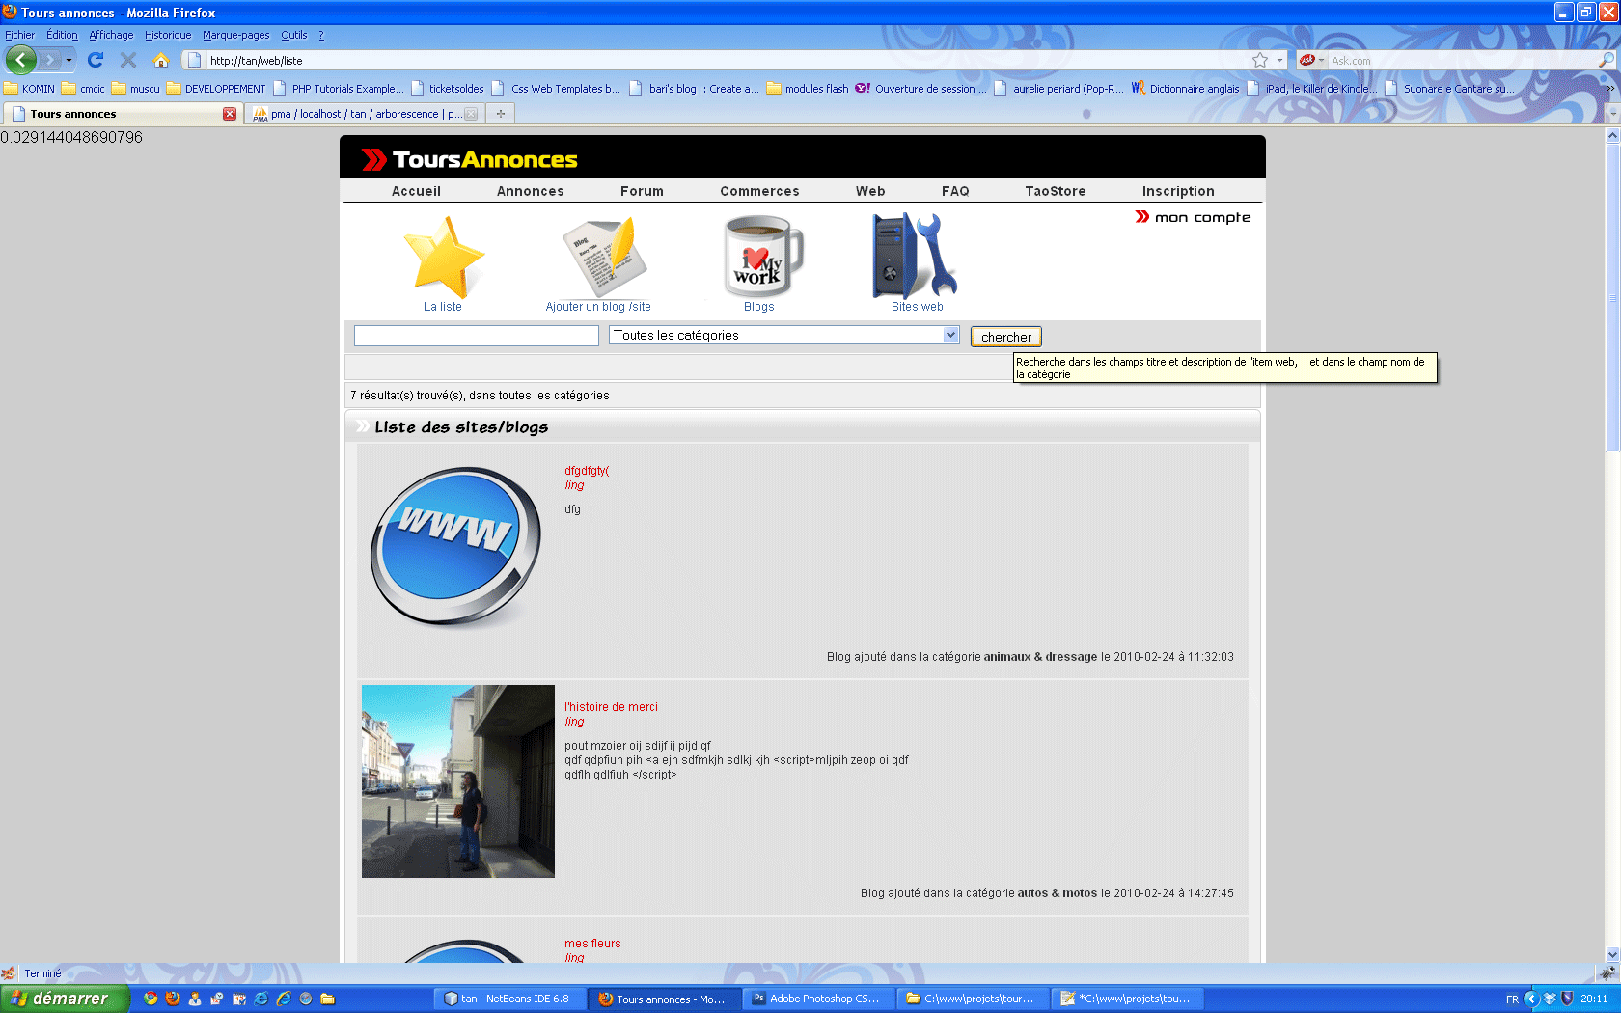
Task: Go to the FAQ navigation item
Action: click(955, 191)
